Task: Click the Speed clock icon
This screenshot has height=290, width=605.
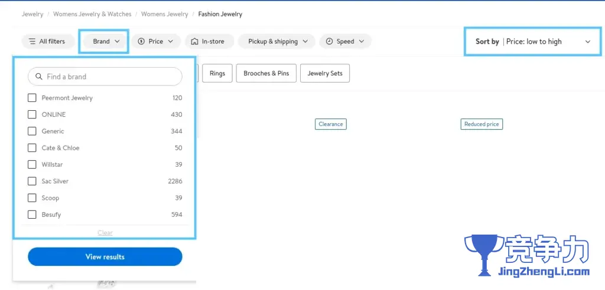Action: 329,41
